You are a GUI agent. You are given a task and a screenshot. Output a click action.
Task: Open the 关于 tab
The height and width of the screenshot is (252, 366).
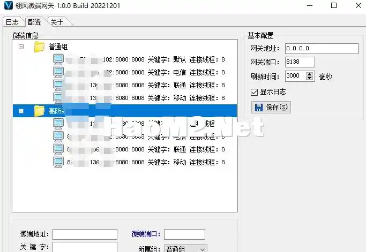(57, 22)
